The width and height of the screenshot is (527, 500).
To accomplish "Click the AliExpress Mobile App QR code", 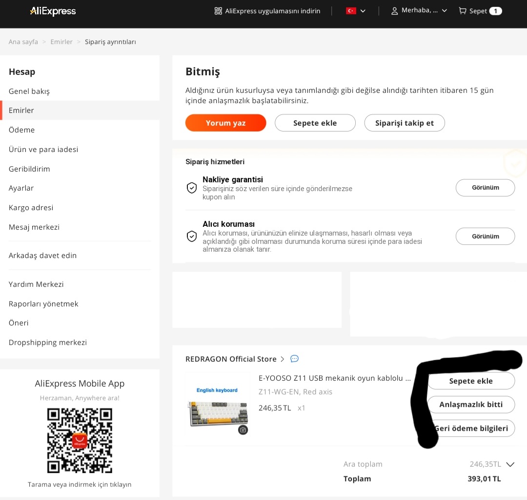I will 80,440.
